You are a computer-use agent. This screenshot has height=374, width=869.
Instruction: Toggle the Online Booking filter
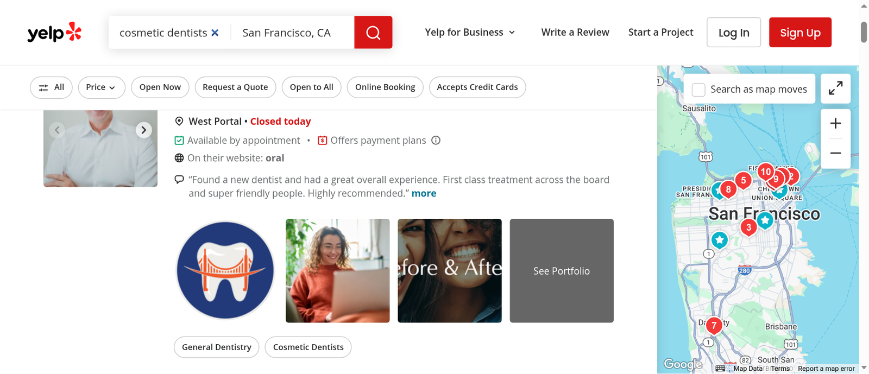385,87
